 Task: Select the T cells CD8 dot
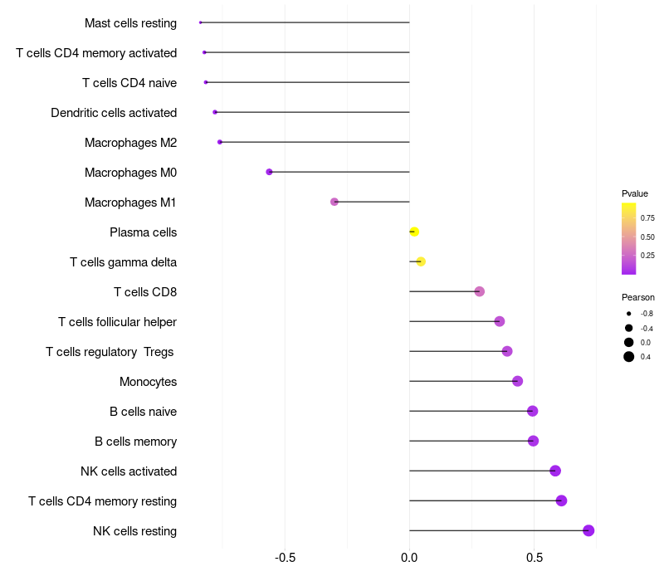(480, 291)
